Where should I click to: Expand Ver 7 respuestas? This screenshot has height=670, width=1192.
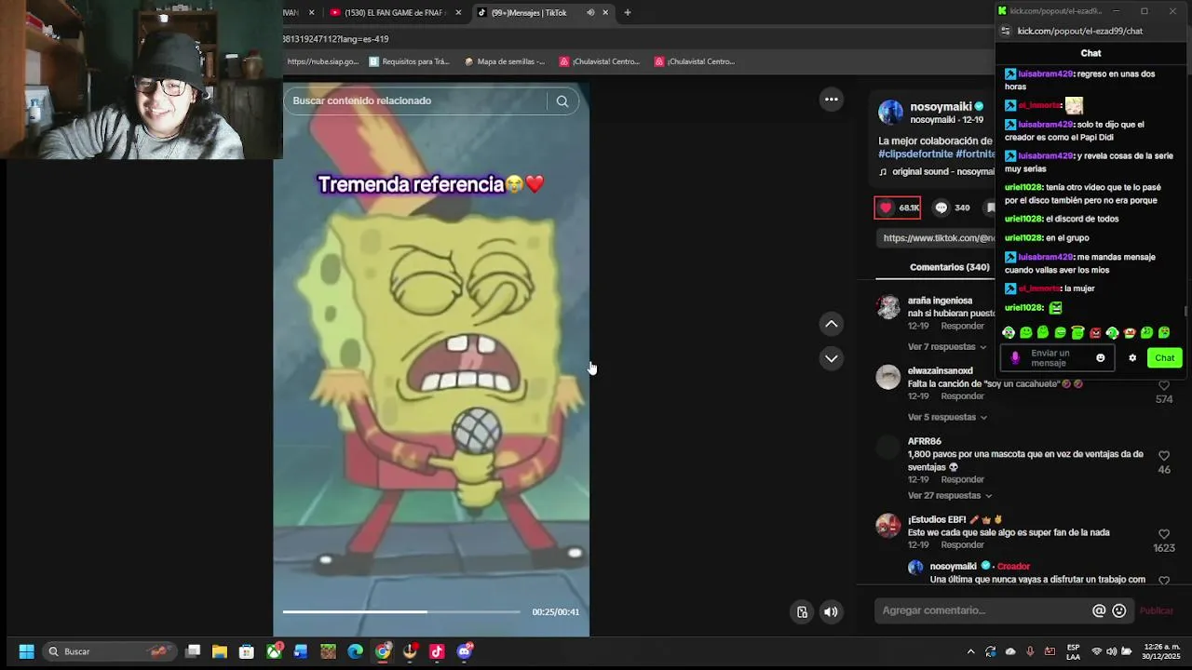point(947,347)
